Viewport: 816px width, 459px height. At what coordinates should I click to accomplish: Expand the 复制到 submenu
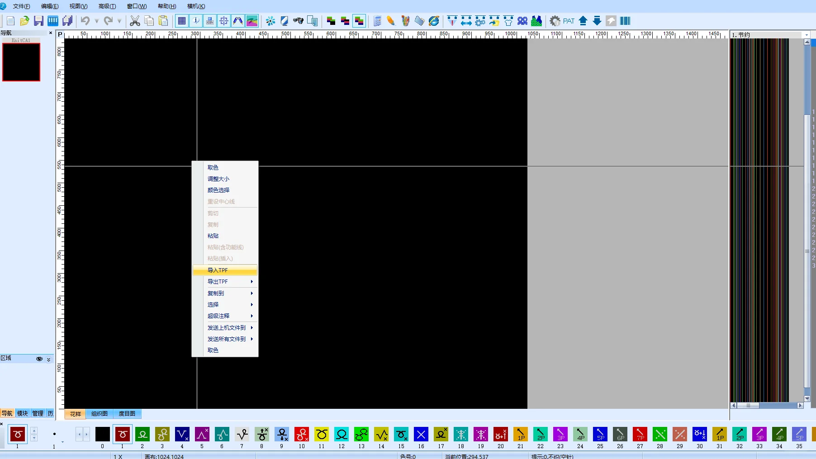[x=225, y=293]
